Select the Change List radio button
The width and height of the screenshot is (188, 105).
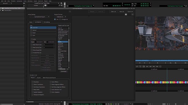(60, 19)
